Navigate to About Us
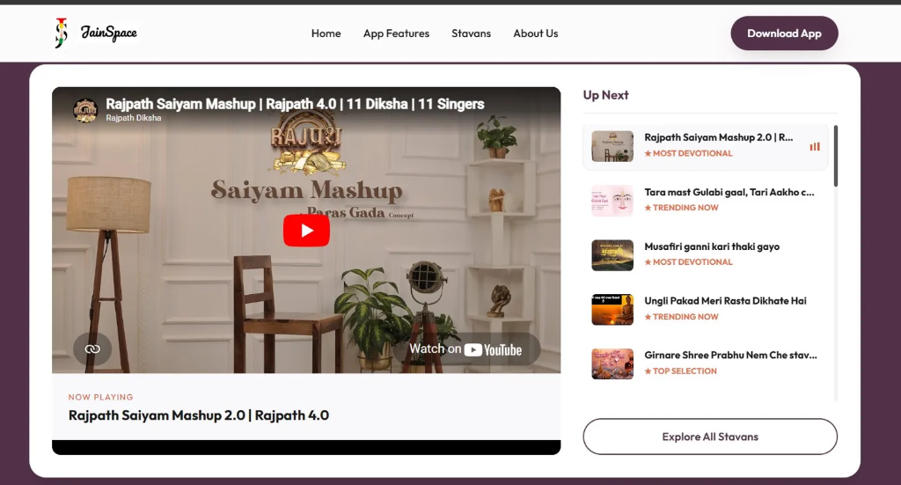Viewport: 901px width, 485px height. (x=536, y=33)
